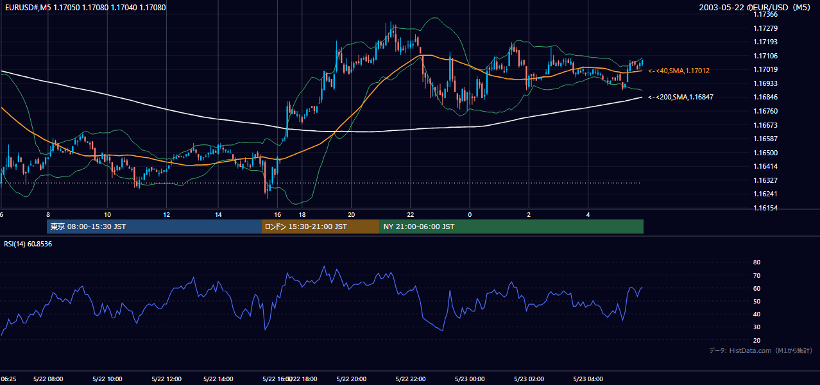Viewport: 820px width, 385px height.
Task: Click the 5/22 14:00 bottom time label
Action: (x=218, y=379)
